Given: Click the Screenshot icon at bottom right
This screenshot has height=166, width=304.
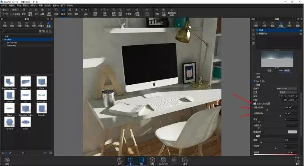Looking at the screenshot, I should pyautogui.click(x=297, y=161).
